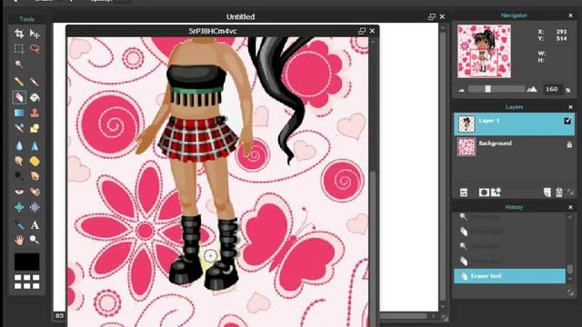The height and width of the screenshot is (327, 582).
Task: Click Navigator zoom in large mountain icon
Action: [x=531, y=89]
